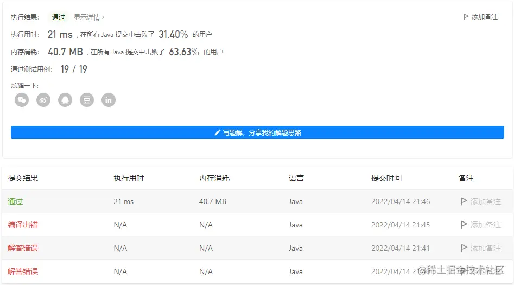Share result via Weibo icon
The height and width of the screenshot is (285, 514).
pos(43,100)
